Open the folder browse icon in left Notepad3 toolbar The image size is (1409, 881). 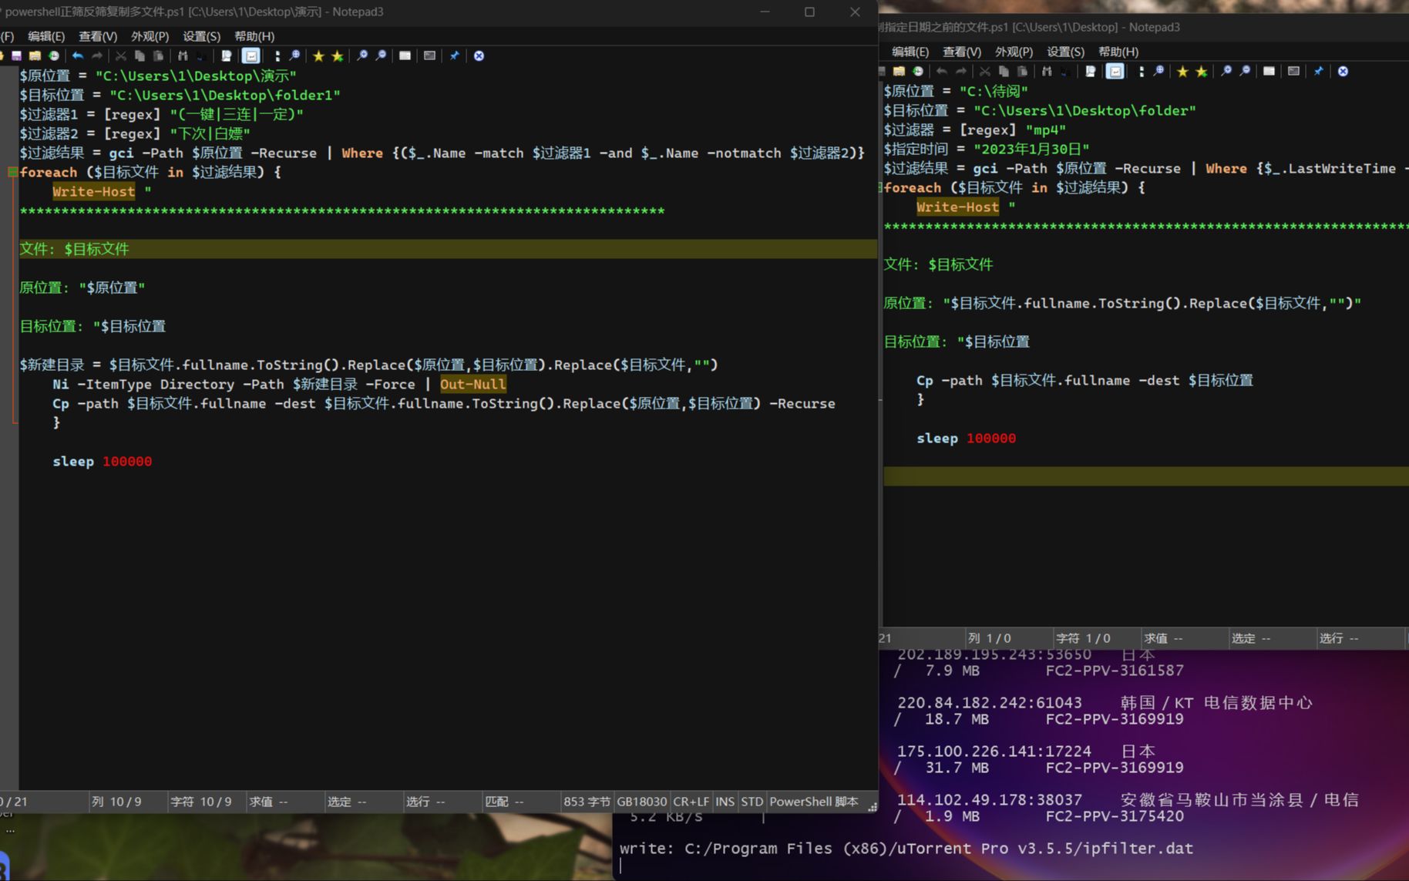tap(35, 55)
